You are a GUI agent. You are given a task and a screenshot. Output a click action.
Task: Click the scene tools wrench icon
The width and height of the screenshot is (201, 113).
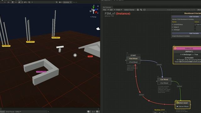click(57, 2)
